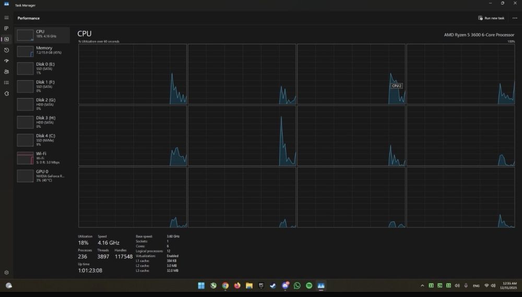
Task: Click the Run new task button
Action: 491,18
